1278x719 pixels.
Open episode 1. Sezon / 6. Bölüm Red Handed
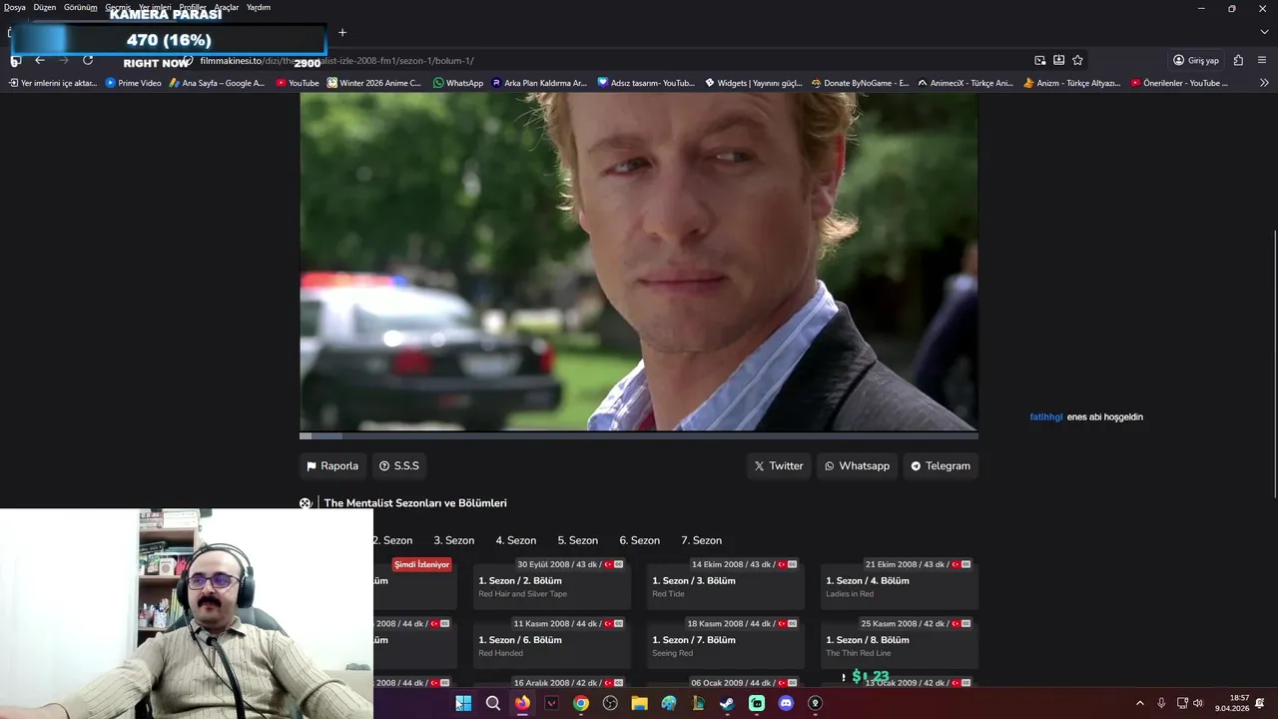552,642
